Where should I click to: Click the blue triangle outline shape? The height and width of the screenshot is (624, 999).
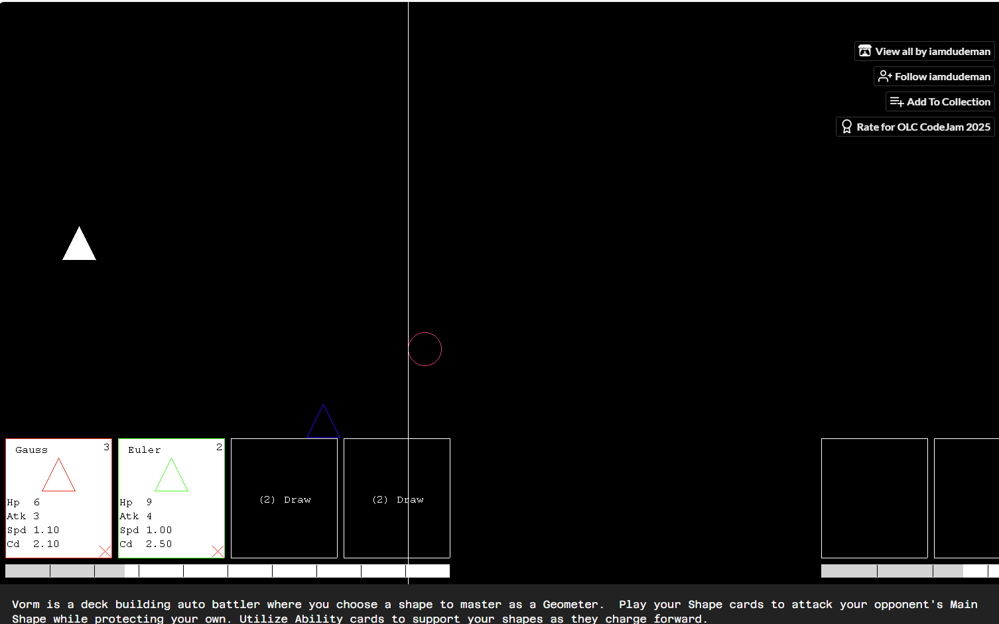[x=324, y=421]
